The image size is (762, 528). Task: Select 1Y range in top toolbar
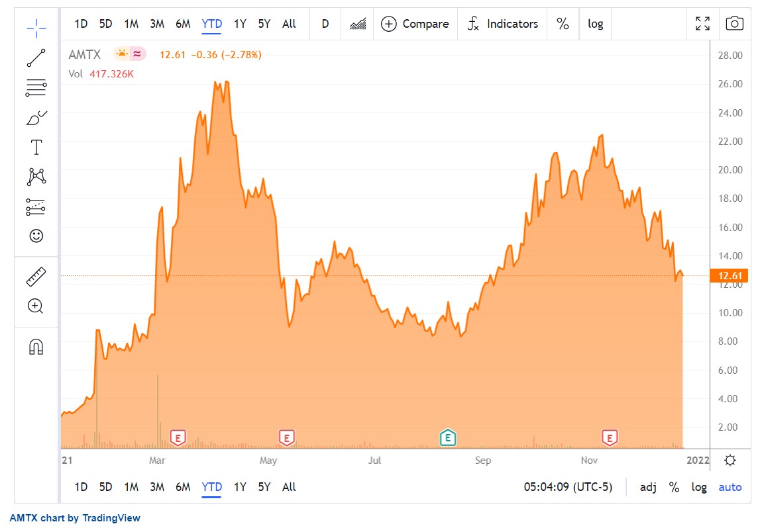click(240, 24)
